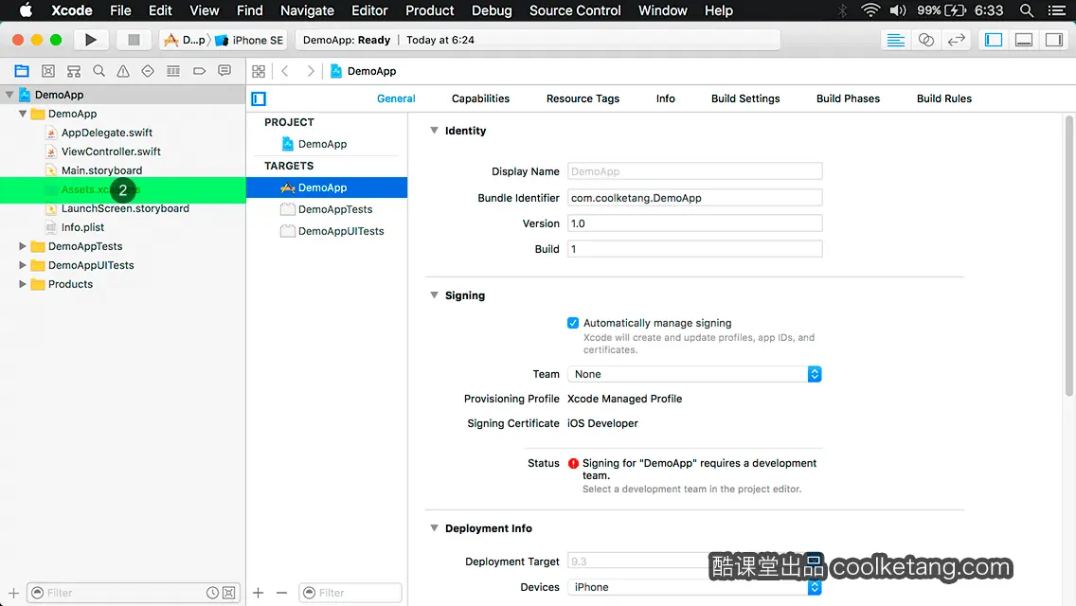Viewport: 1076px width, 606px height.
Task: Open Main.storyboard
Action: pos(101,170)
